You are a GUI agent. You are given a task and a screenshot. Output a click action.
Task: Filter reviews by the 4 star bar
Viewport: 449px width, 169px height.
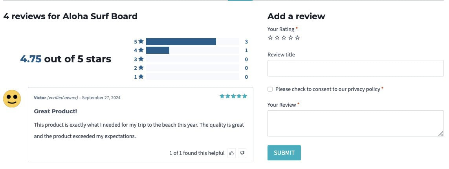tap(192, 50)
